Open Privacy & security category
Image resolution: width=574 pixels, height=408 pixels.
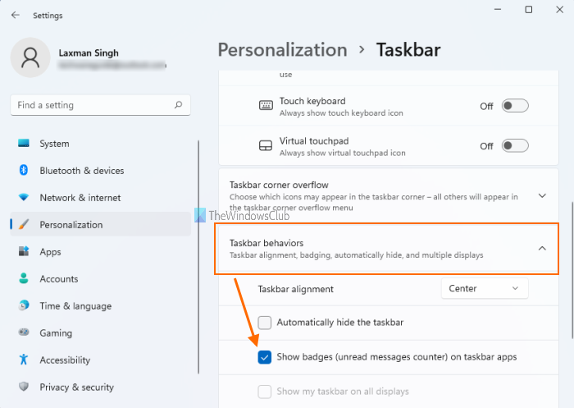tap(100, 387)
